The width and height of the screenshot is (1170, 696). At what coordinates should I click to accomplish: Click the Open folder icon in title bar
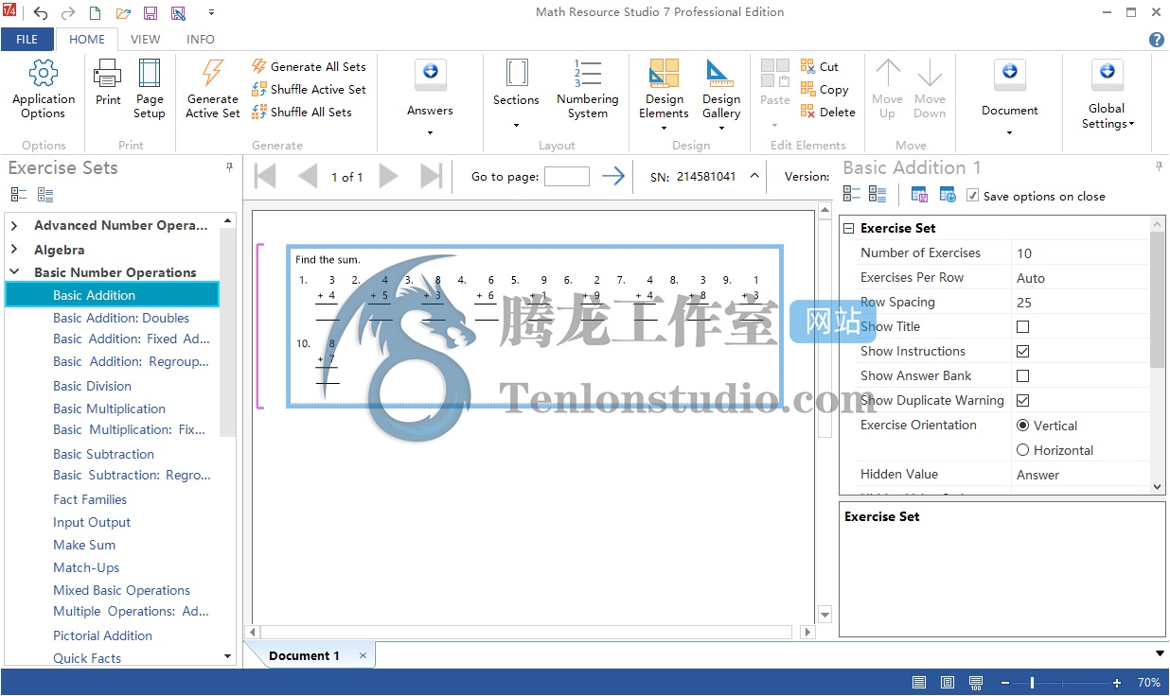click(x=123, y=13)
